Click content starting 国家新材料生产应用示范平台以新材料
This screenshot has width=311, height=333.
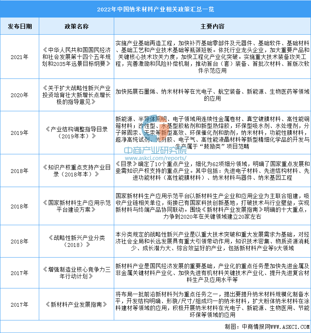point(212,206)
